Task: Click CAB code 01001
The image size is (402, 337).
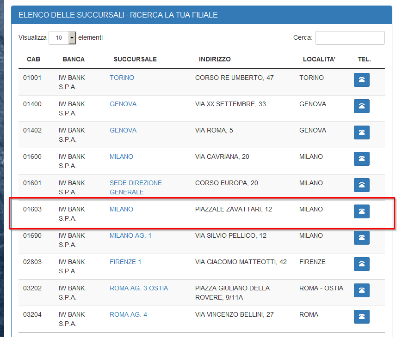Action: [x=32, y=78]
